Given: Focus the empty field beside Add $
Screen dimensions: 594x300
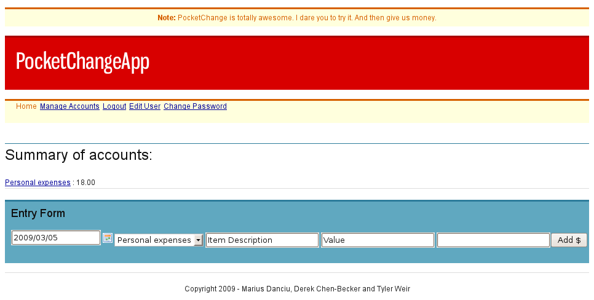Looking at the screenshot, I should (x=493, y=240).
